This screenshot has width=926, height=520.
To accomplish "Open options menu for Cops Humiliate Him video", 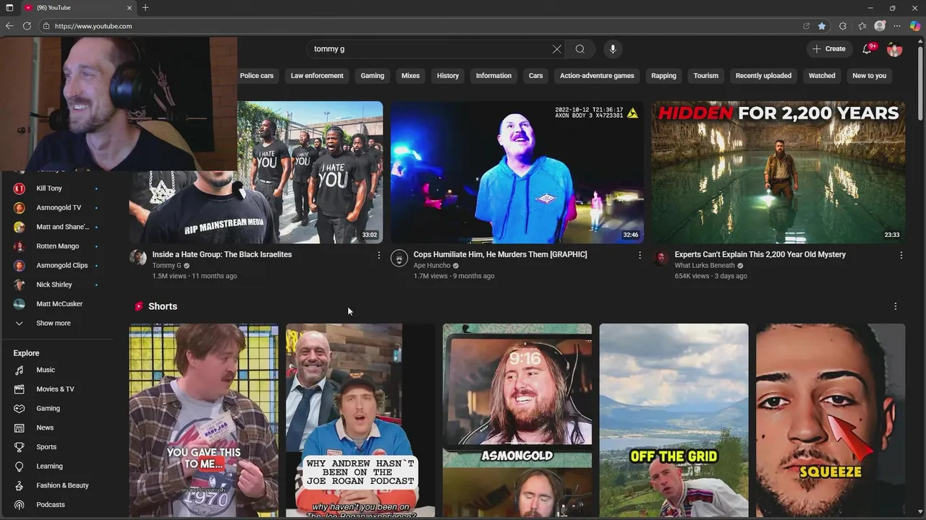I will pos(640,255).
